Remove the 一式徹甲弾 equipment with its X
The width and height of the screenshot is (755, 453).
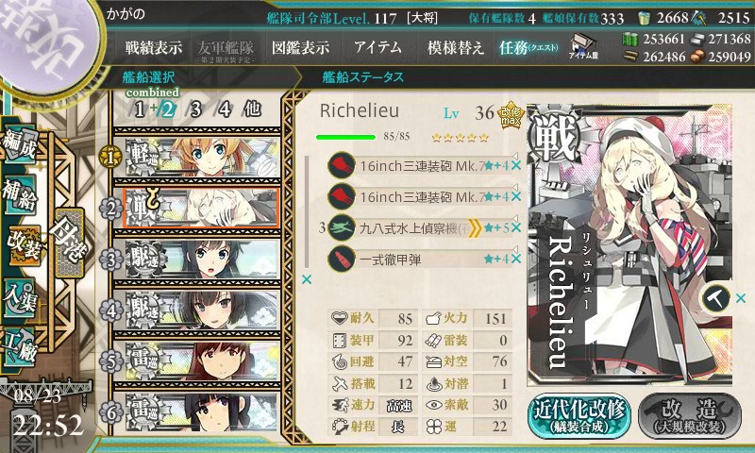[516, 259]
